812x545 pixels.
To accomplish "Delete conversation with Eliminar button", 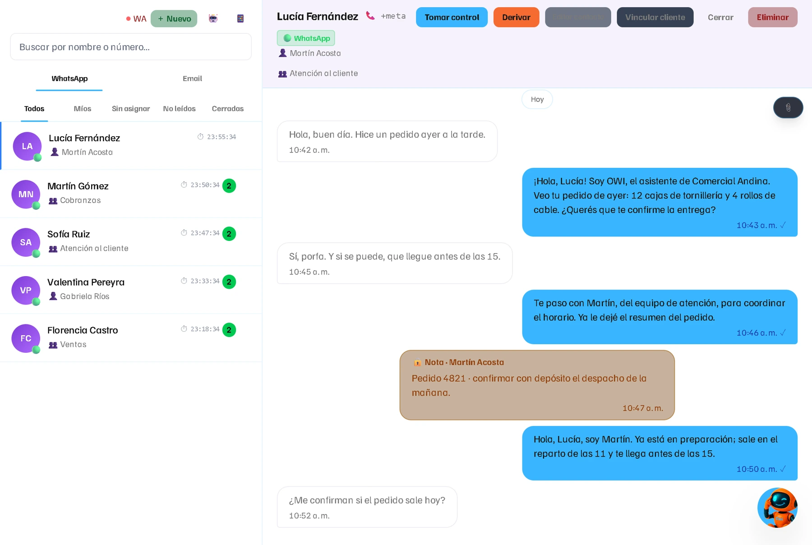I will pos(773,17).
